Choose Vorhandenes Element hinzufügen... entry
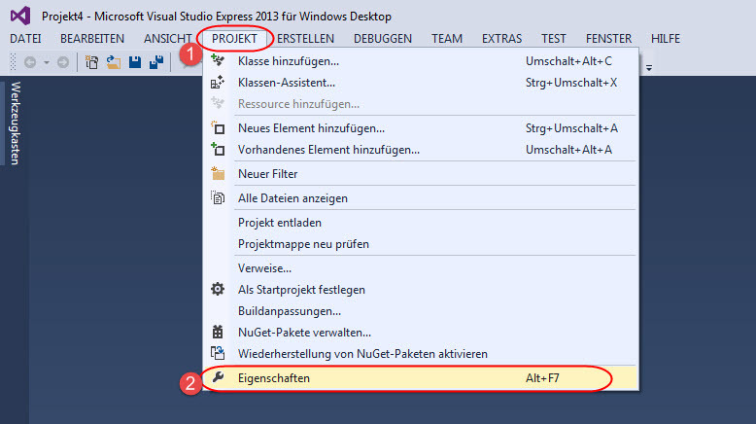This screenshot has height=424, width=756. 423,150
